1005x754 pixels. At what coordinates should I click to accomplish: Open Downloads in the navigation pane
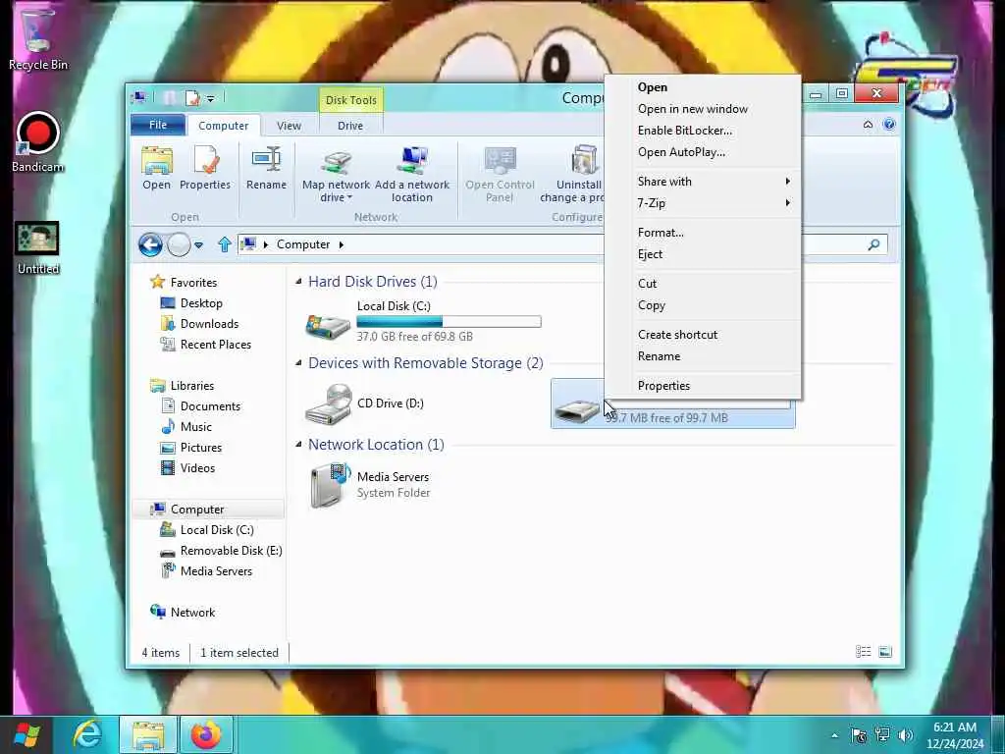click(x=209, y=324)
